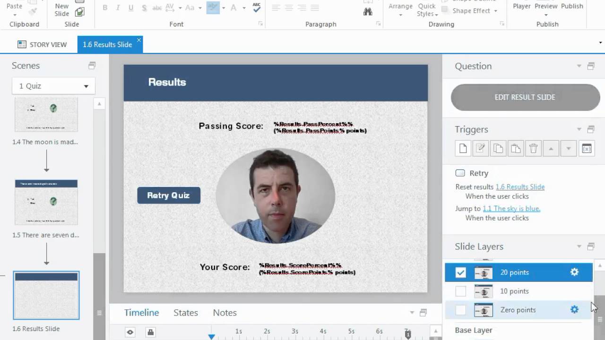This screenshot has width=605, height=340.
Task: Open the Timeline tab
Action: point(141,313)
